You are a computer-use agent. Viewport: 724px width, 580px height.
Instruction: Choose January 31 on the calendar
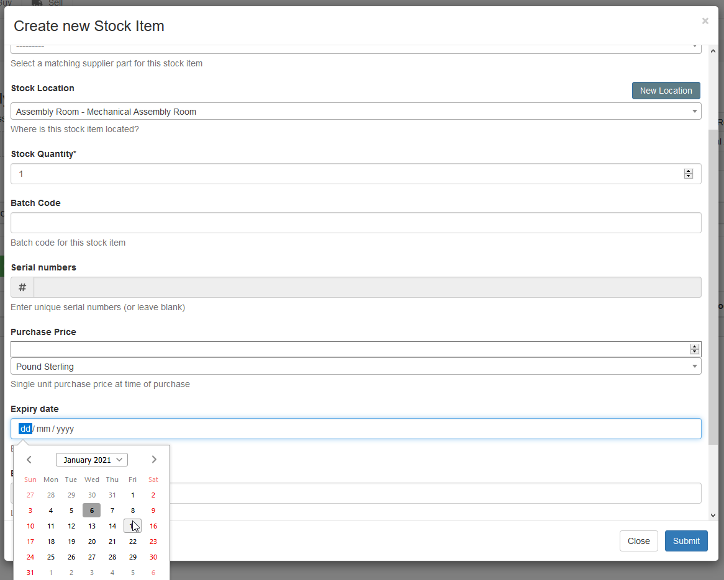[x=30, y=573]
